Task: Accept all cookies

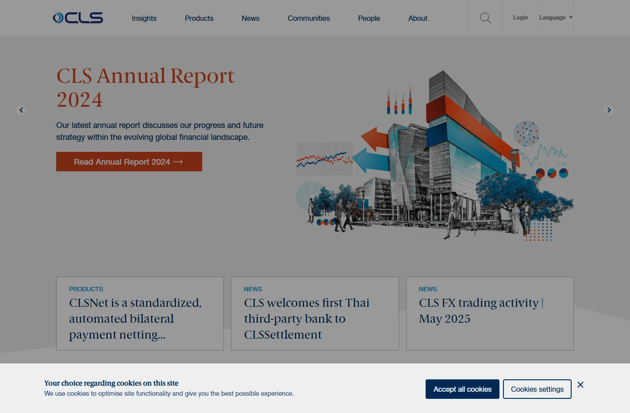Action: pos(462,389)
